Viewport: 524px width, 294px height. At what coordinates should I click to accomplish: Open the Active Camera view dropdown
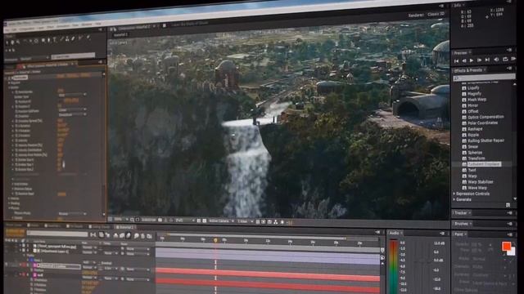pos(221,220)
